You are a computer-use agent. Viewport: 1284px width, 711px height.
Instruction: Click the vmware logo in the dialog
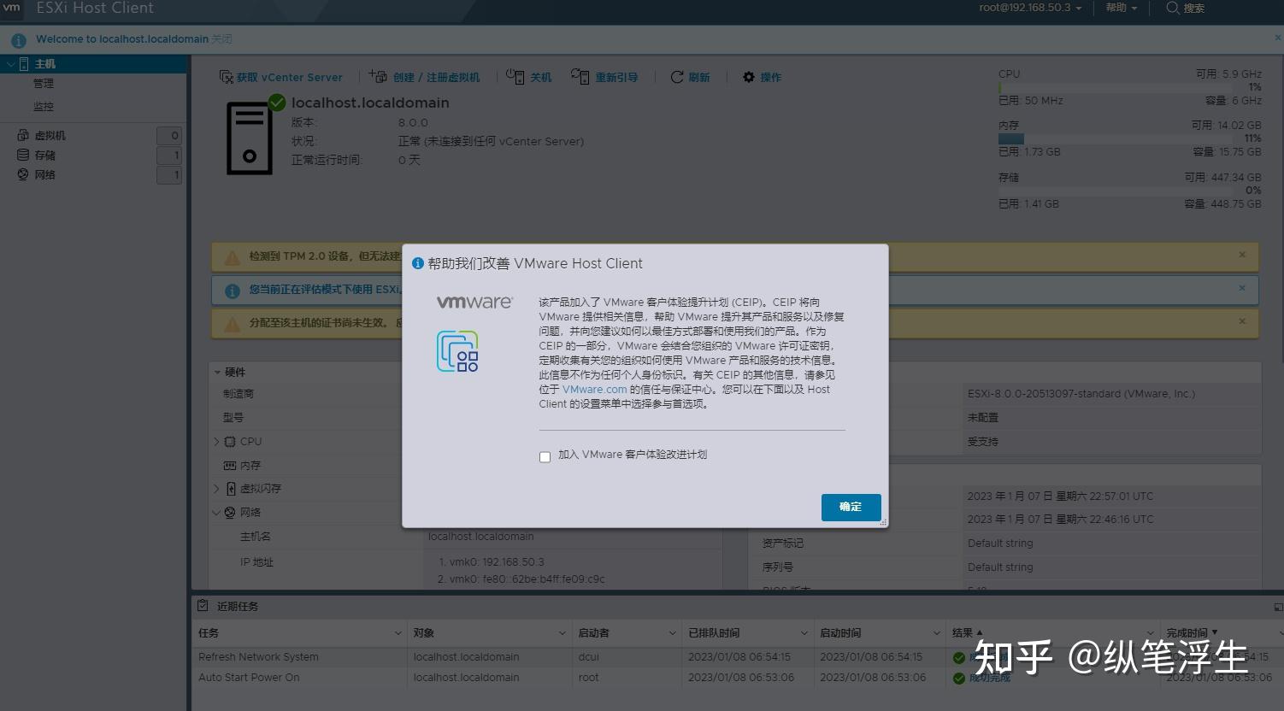click(474, 303)
